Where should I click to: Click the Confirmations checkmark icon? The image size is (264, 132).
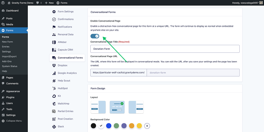pos(54,19)
